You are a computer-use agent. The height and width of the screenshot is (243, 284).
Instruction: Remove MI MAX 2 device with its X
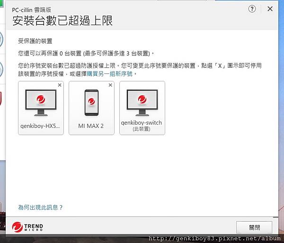tap(110, 85)
